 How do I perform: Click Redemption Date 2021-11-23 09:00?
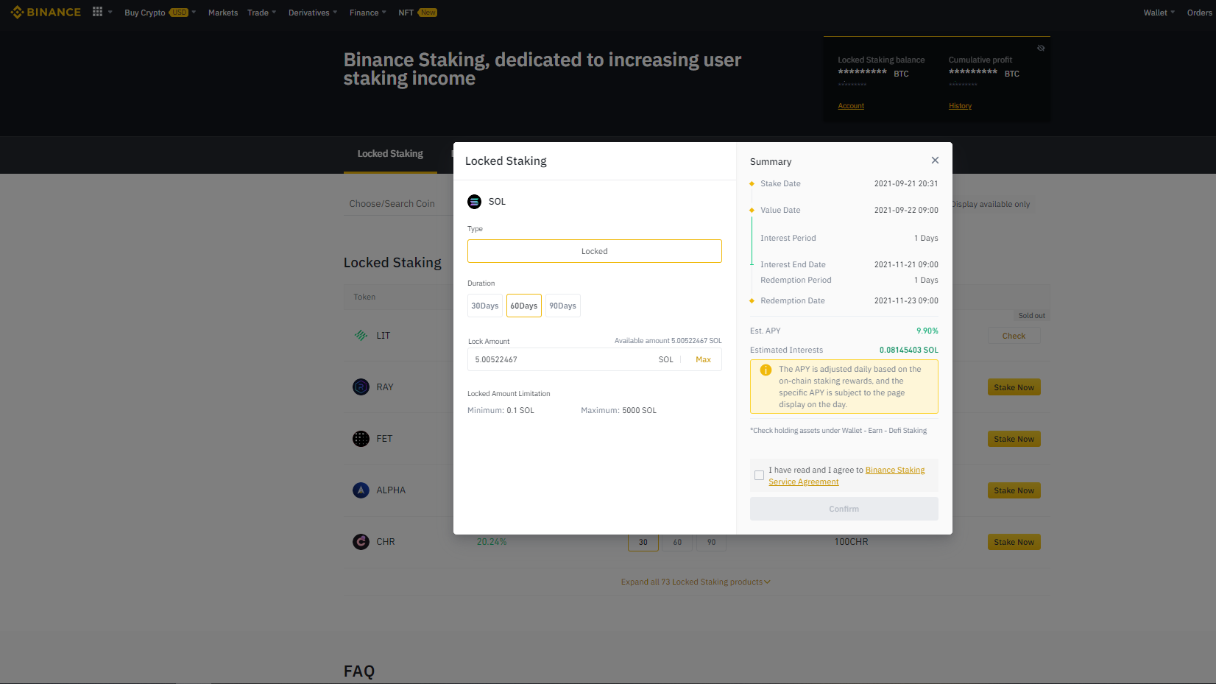[x=906, y=301]
